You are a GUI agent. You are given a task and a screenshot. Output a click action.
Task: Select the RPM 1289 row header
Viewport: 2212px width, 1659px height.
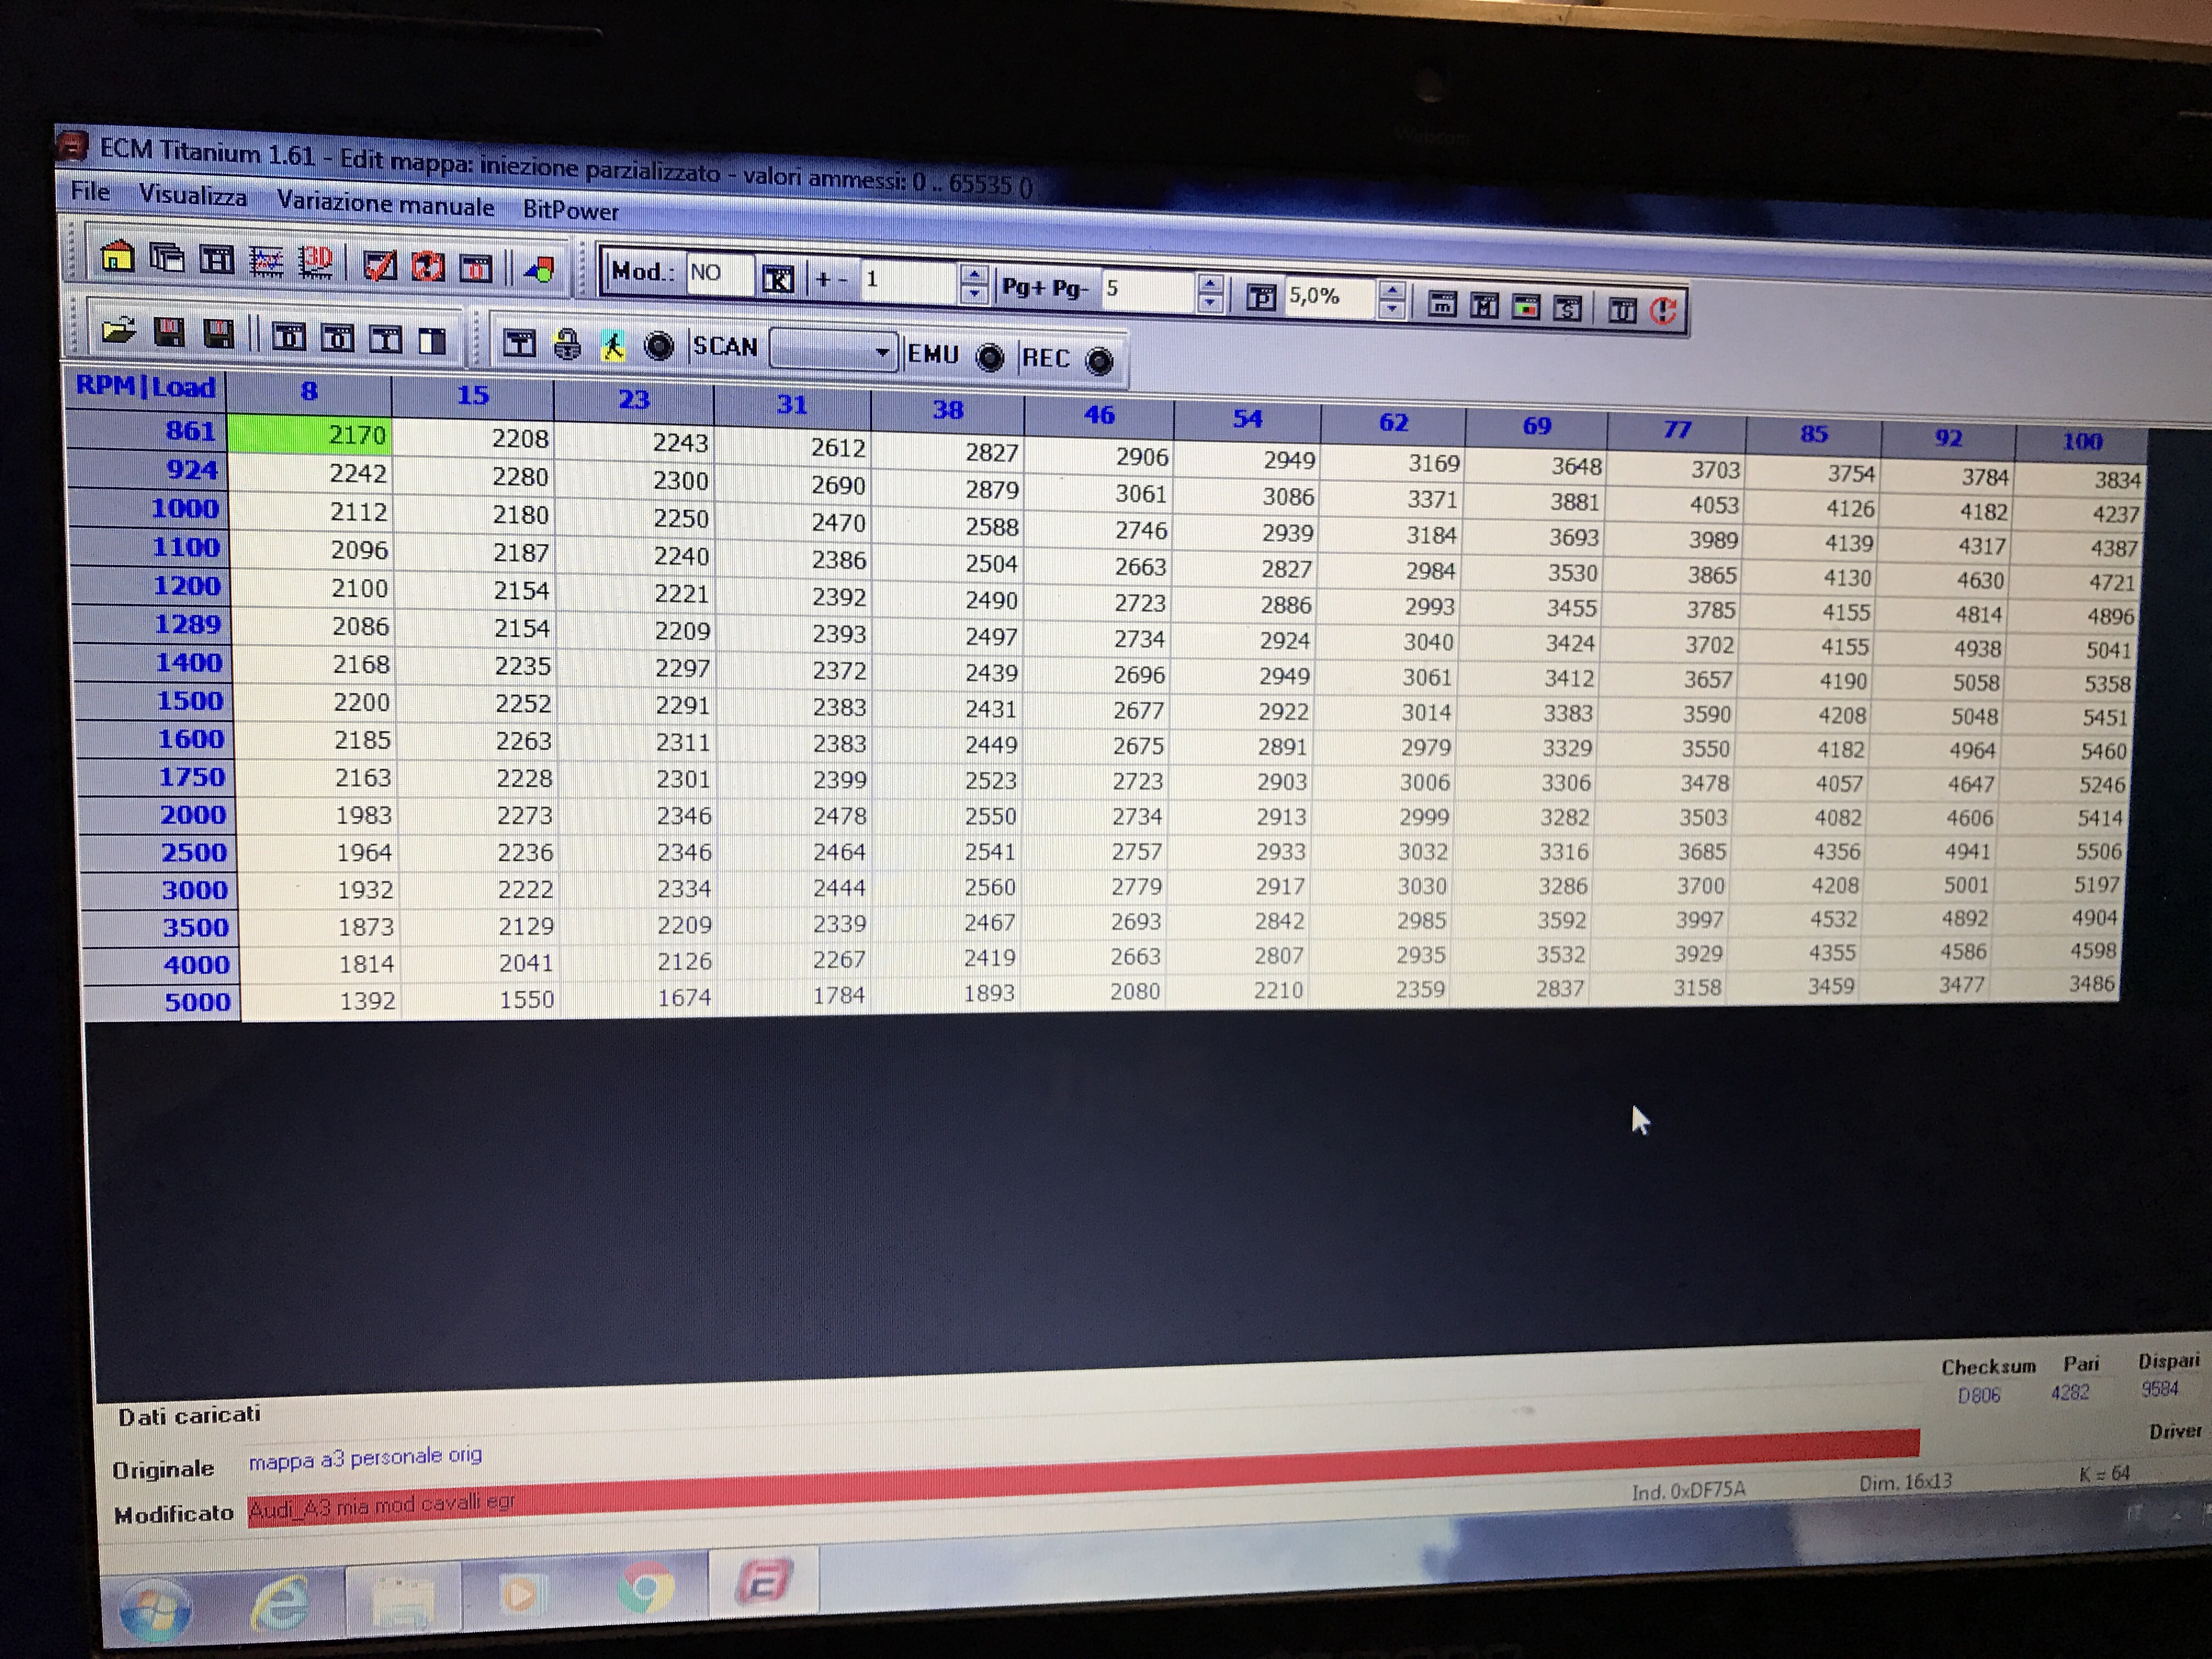click(x=152, y=624)
